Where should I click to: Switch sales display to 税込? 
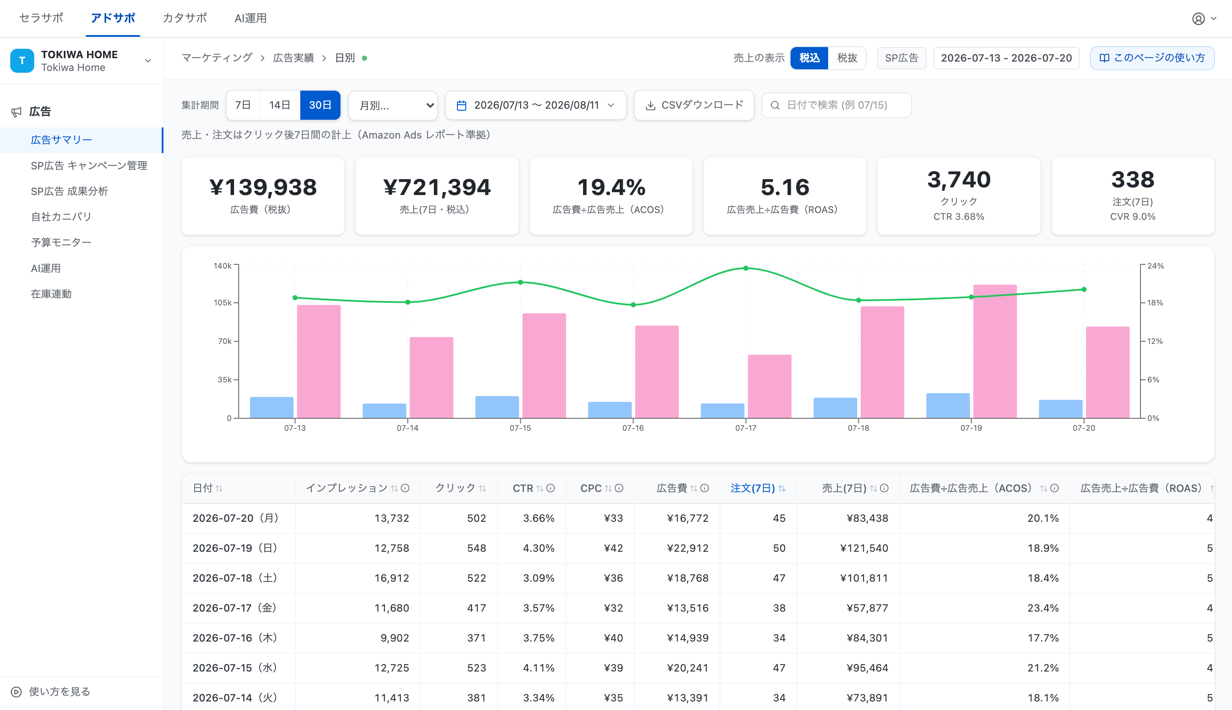click(809, 58)
